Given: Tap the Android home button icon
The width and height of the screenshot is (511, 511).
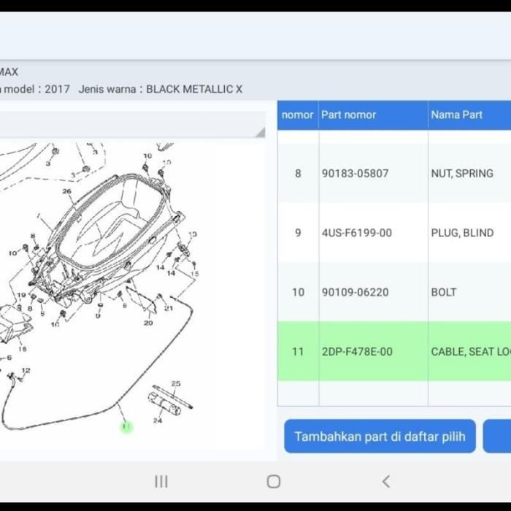Looking at the screenshot, I should (x=274, y=481).
